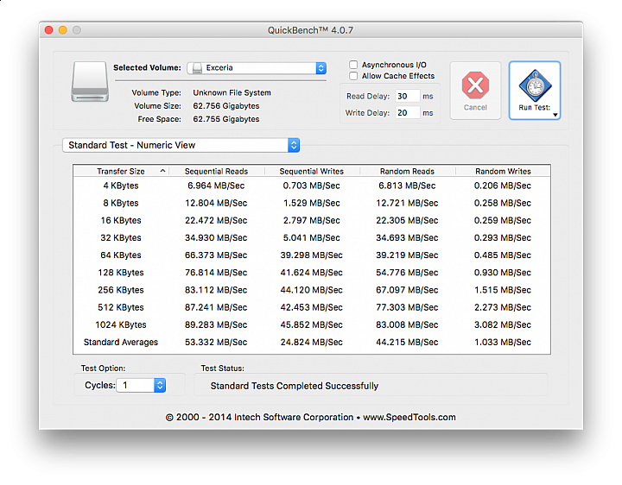Screen dimensions: 622x485
Task: Click the 54.776 MB/Sec value
Action: [x=407, y=273]
